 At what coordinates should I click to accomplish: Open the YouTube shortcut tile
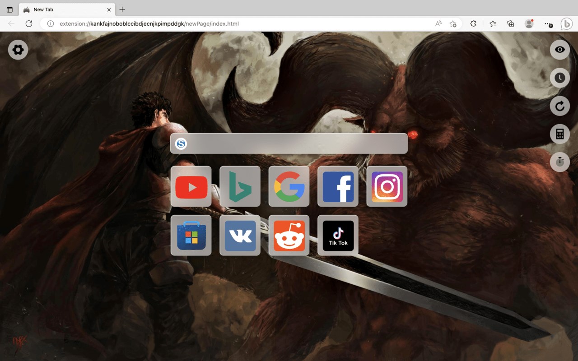tap(191, 186)
